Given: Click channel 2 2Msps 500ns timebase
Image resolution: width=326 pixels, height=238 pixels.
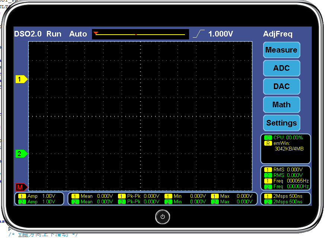Looking at the screenshot, I should [x=288, y=202].
